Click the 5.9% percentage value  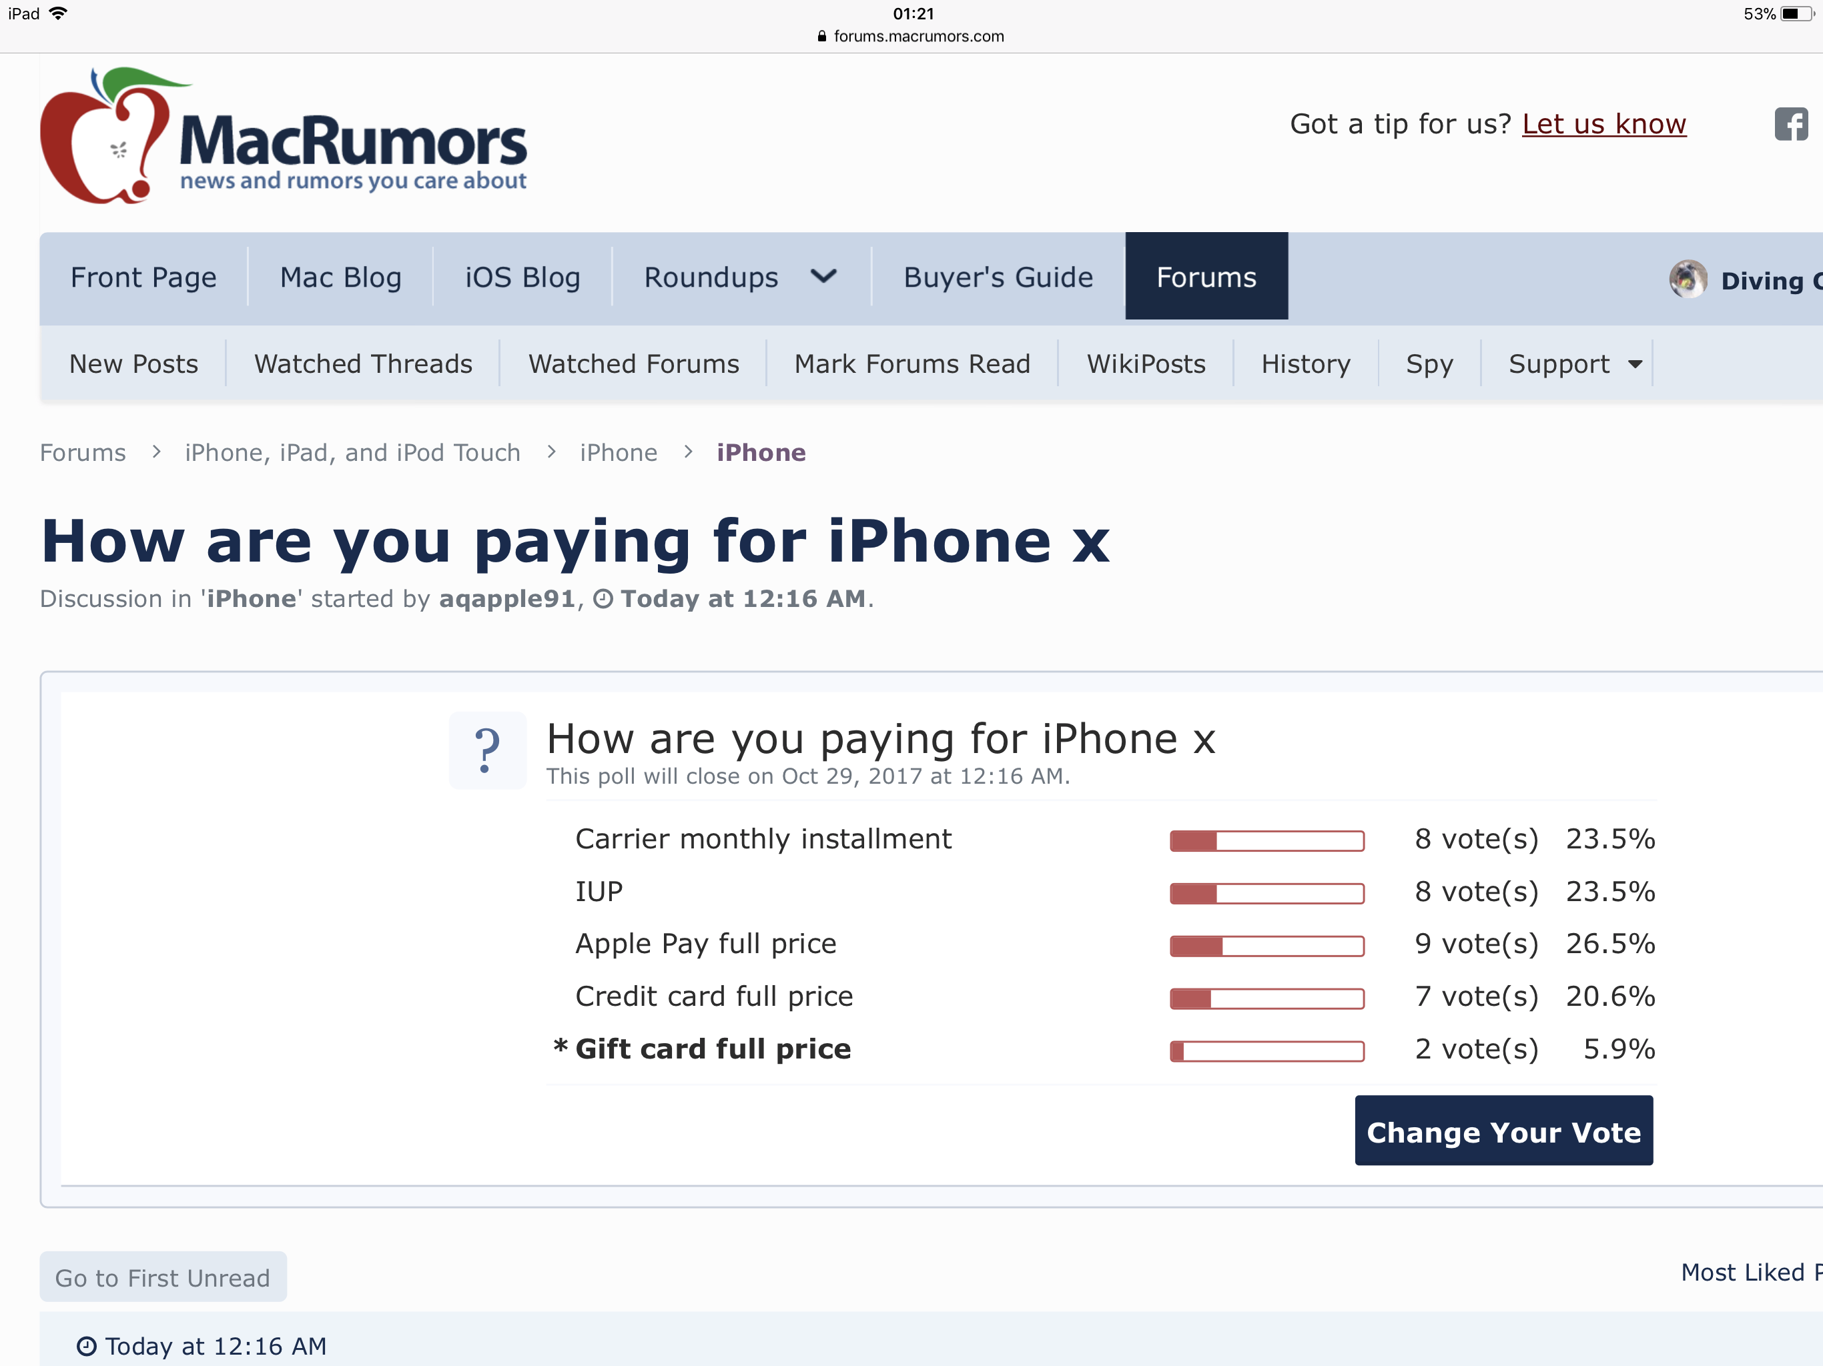coord(1619,1050)
